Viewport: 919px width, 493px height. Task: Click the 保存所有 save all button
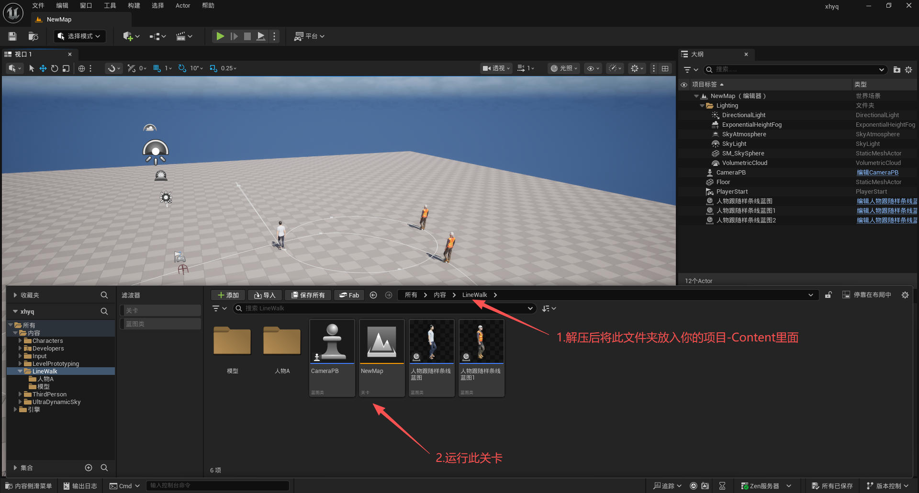pos(308,295)
